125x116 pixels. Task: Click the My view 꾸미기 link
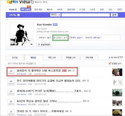pos(116,57)
